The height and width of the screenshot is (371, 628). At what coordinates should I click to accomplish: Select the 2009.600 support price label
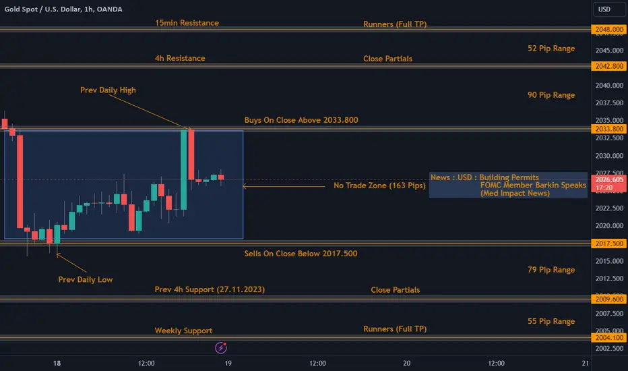(x=609, y=299)
